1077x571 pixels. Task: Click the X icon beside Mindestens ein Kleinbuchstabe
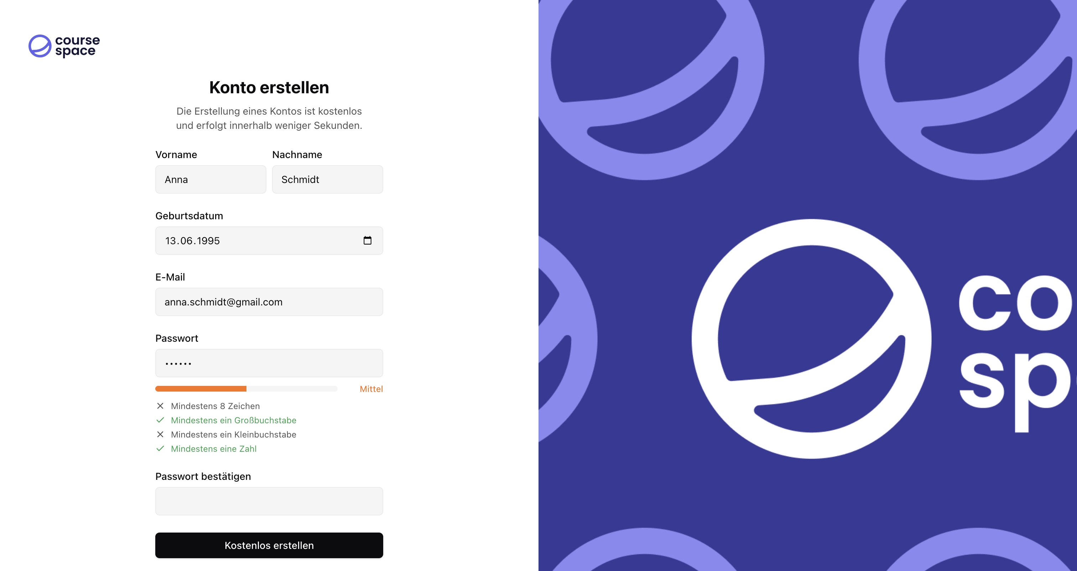pos(160,434)
